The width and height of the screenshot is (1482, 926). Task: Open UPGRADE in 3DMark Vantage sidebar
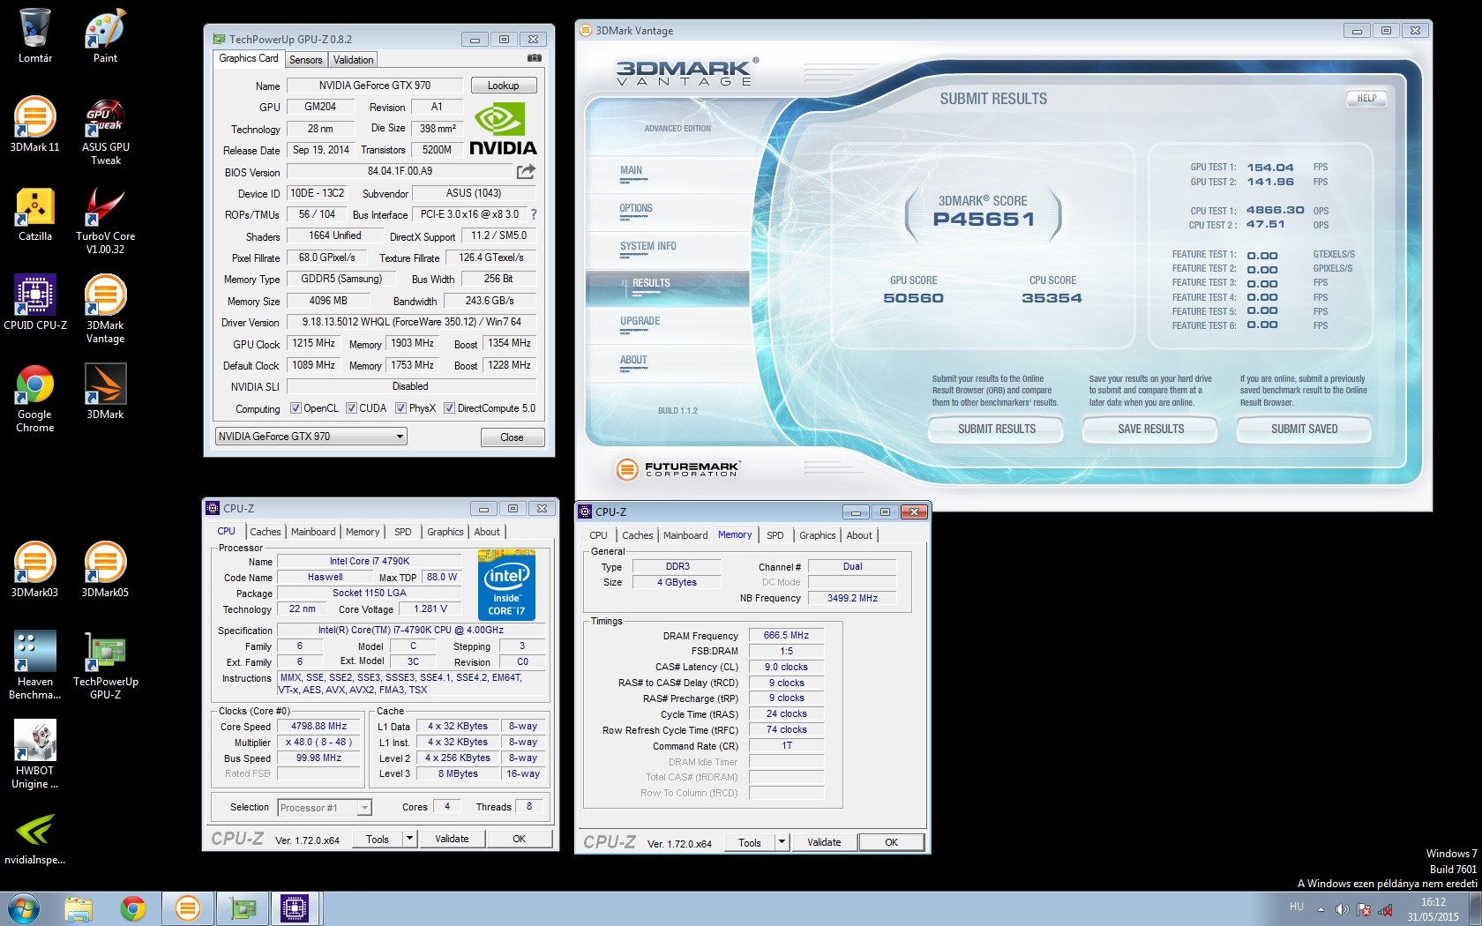point(640,322)
